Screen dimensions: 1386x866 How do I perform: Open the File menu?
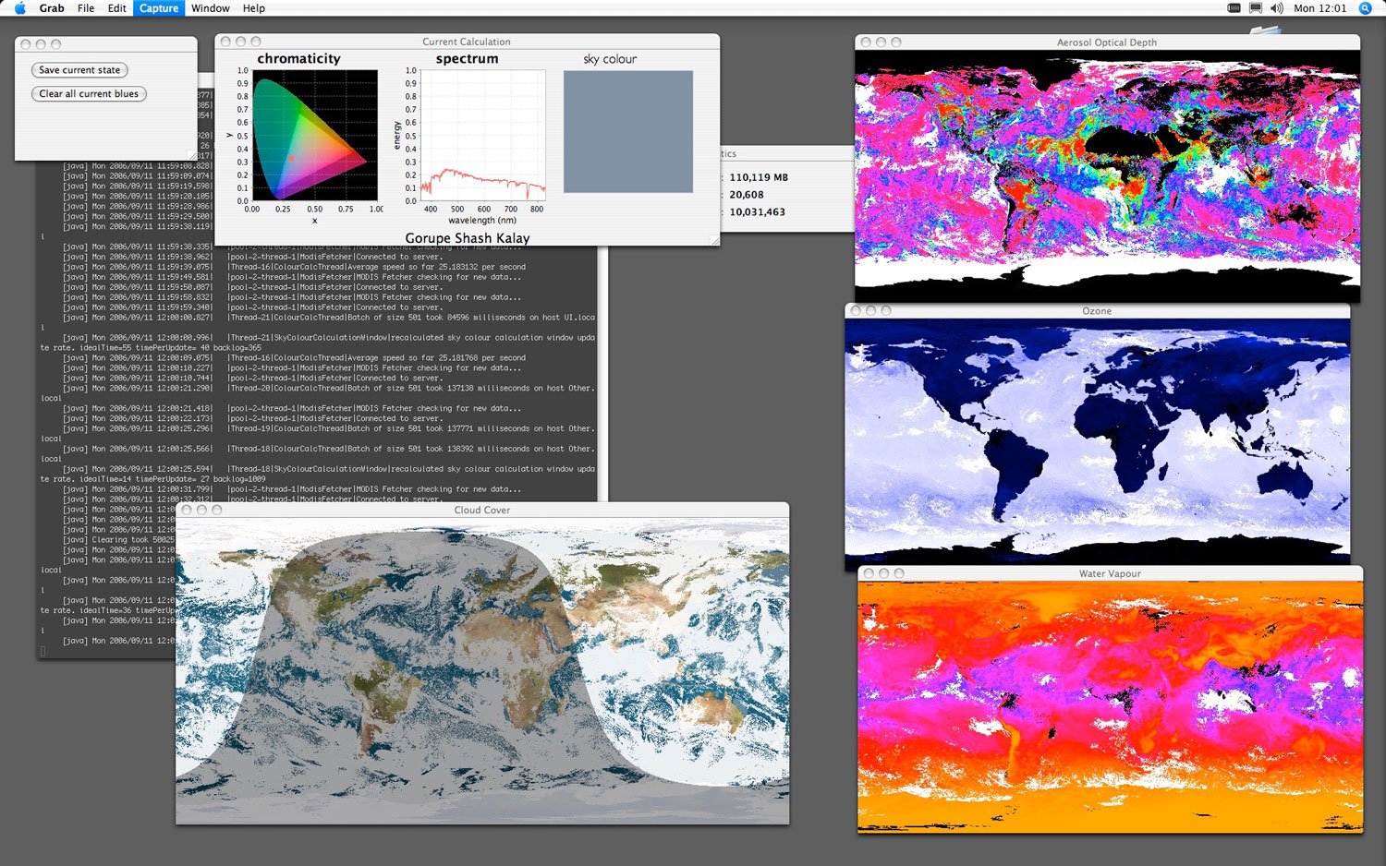[86, 8]
